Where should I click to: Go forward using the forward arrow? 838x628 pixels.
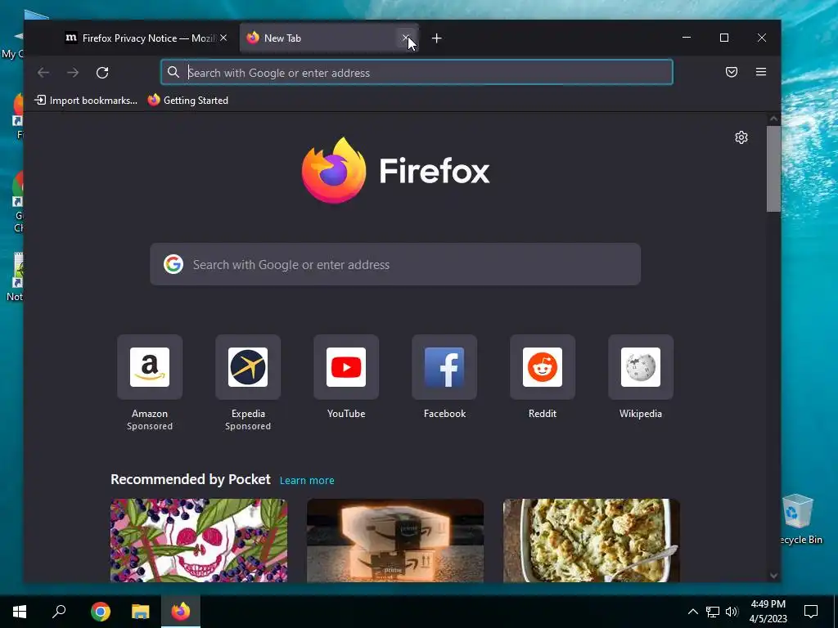73,73
